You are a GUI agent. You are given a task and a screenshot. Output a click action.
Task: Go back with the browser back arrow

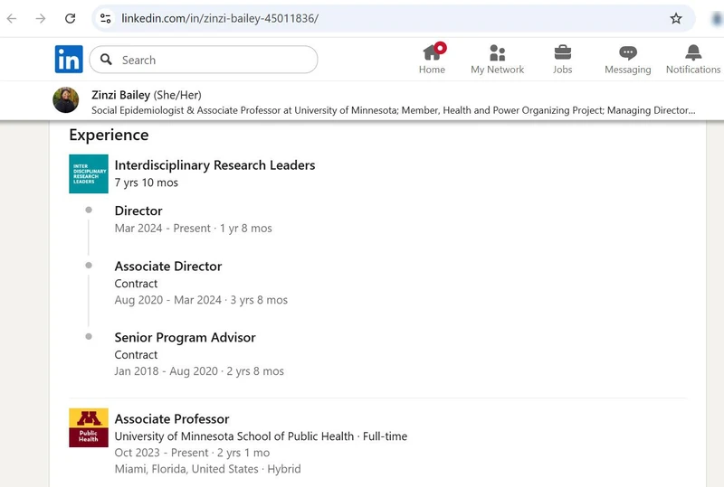(x=12, y=18)
